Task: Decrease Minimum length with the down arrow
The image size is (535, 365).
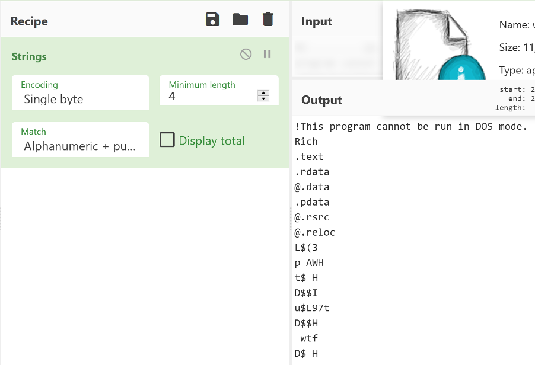Action: tap(263, 98)
